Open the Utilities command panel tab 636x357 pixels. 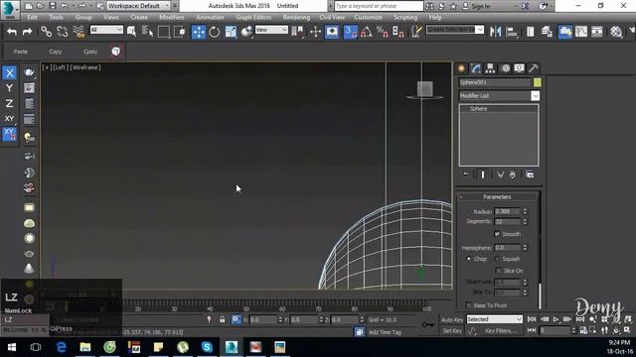pyautogui.click(x=534, y=68)
